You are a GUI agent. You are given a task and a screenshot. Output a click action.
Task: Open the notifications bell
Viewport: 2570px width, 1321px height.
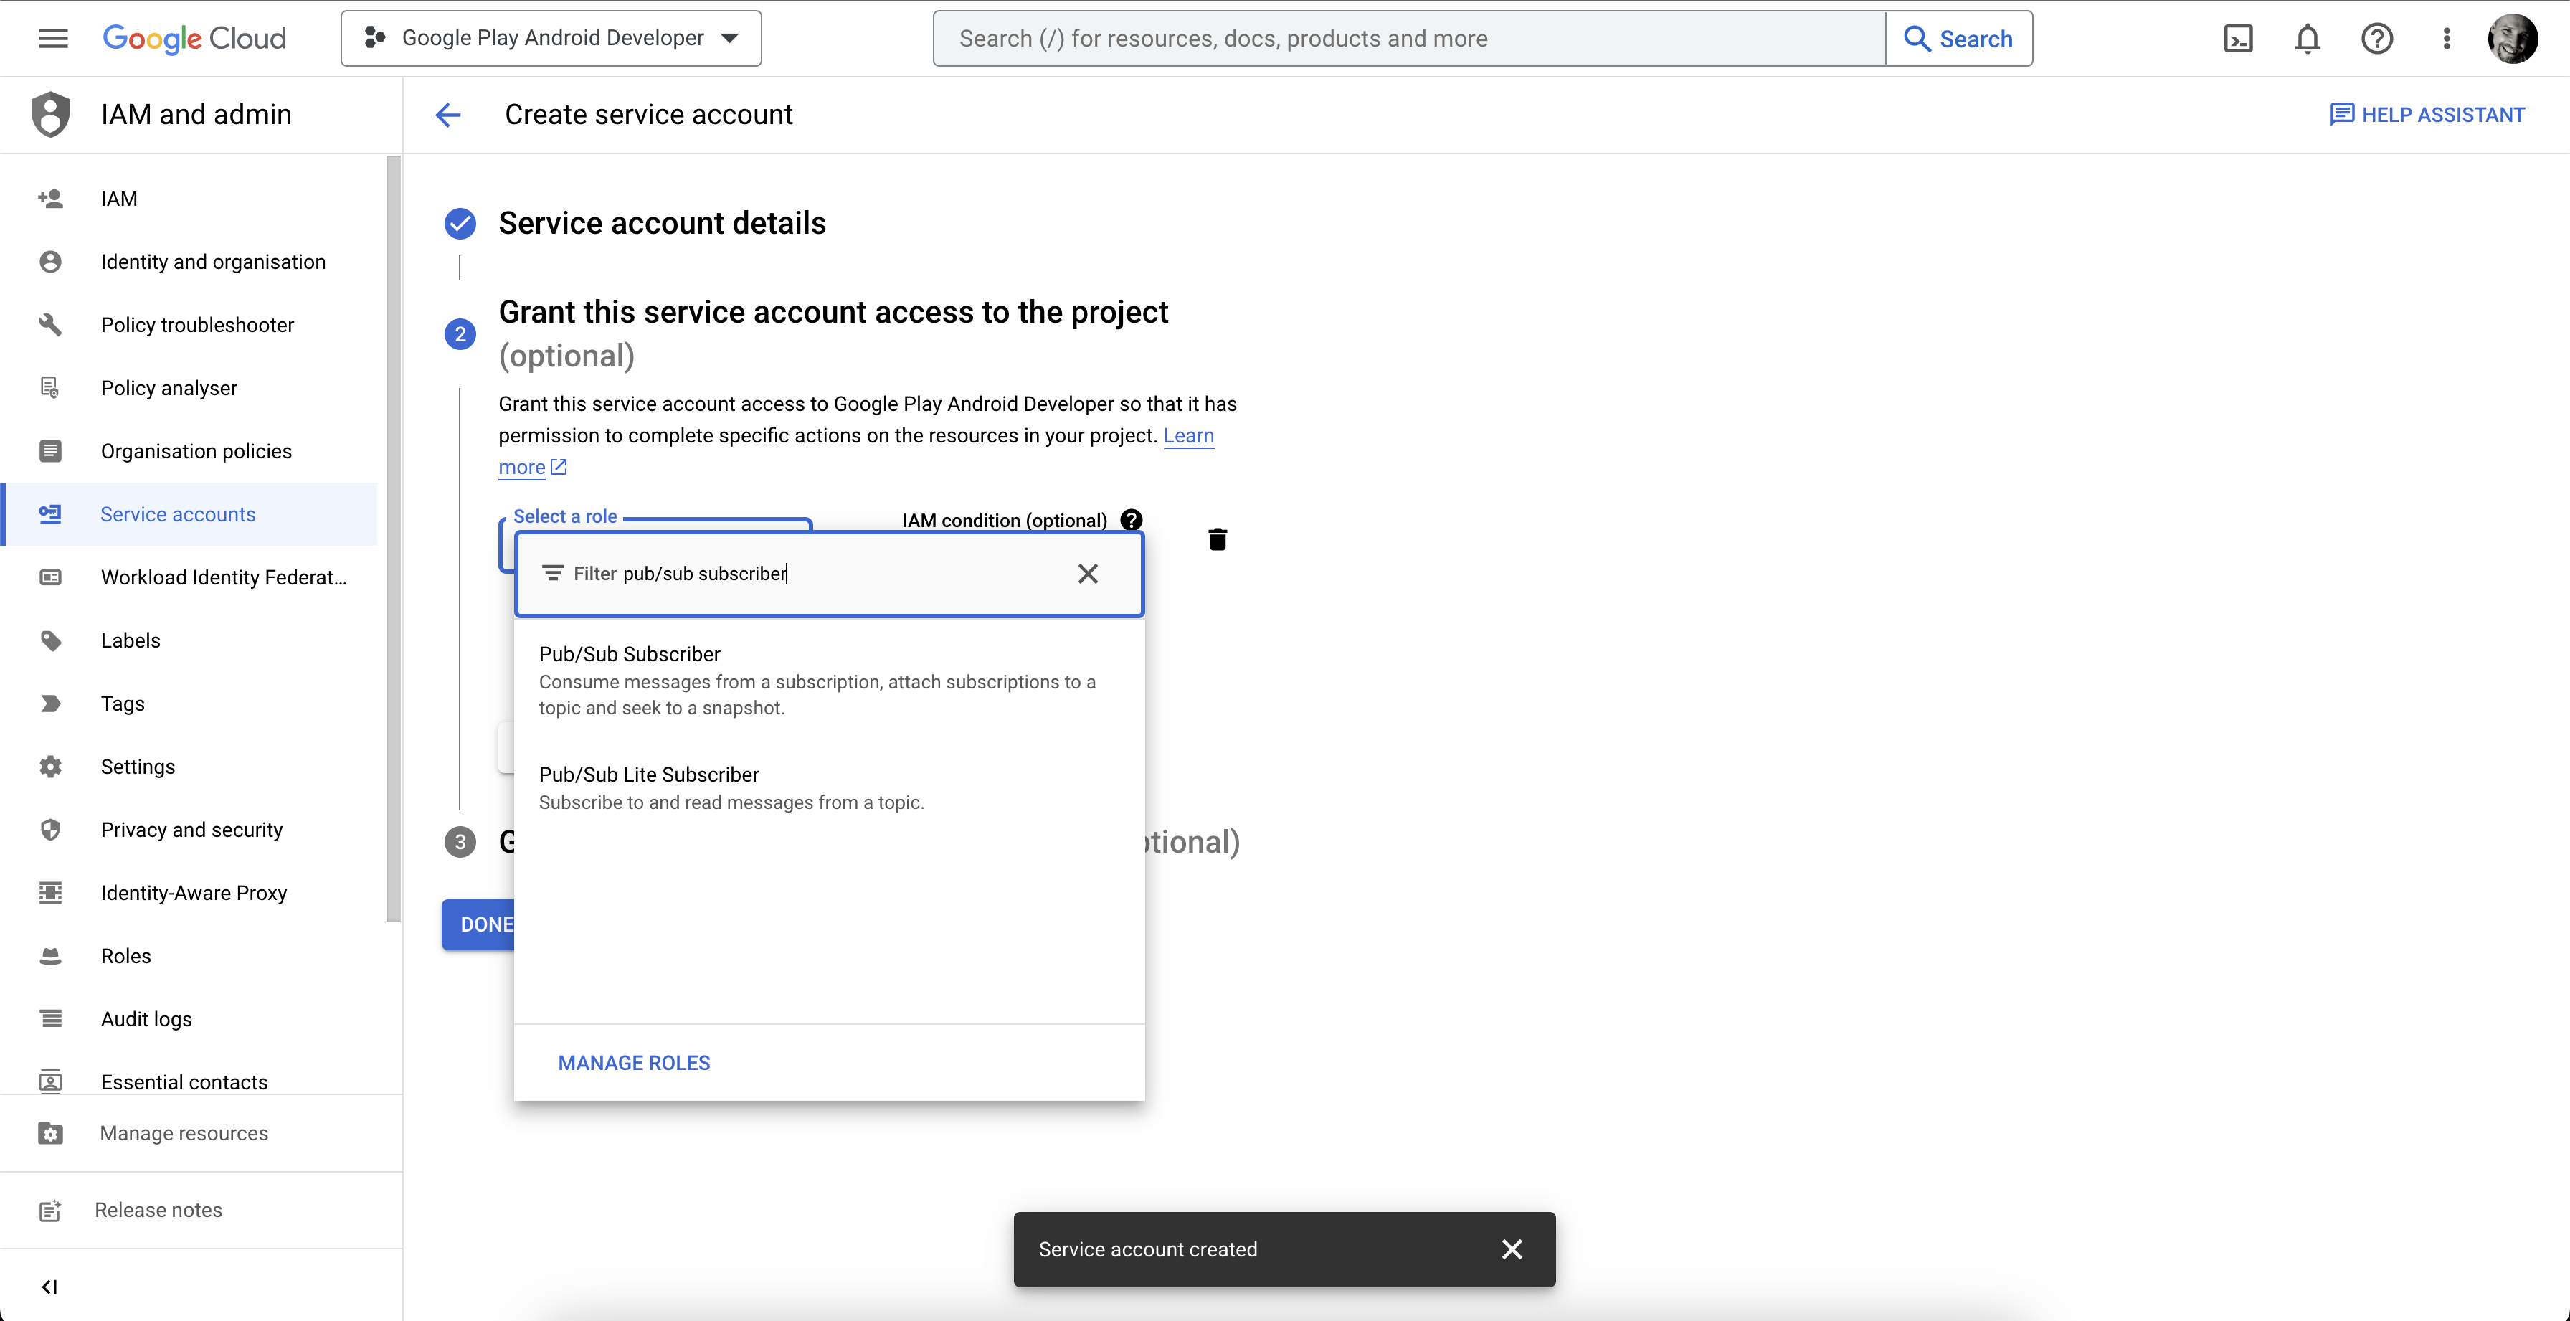point(2307,39)
